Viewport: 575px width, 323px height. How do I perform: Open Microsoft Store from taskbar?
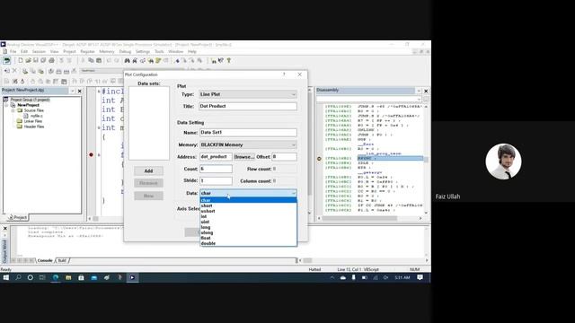click(81, 277)
